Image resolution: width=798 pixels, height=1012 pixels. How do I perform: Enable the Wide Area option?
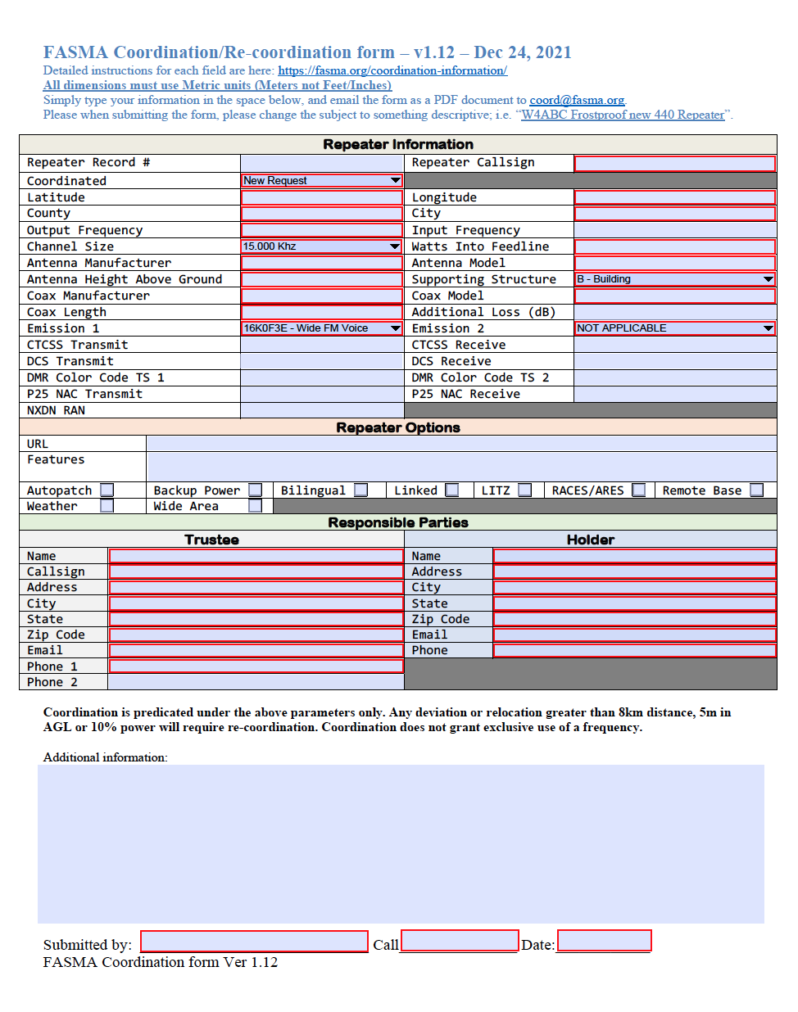tap(255, 505)
